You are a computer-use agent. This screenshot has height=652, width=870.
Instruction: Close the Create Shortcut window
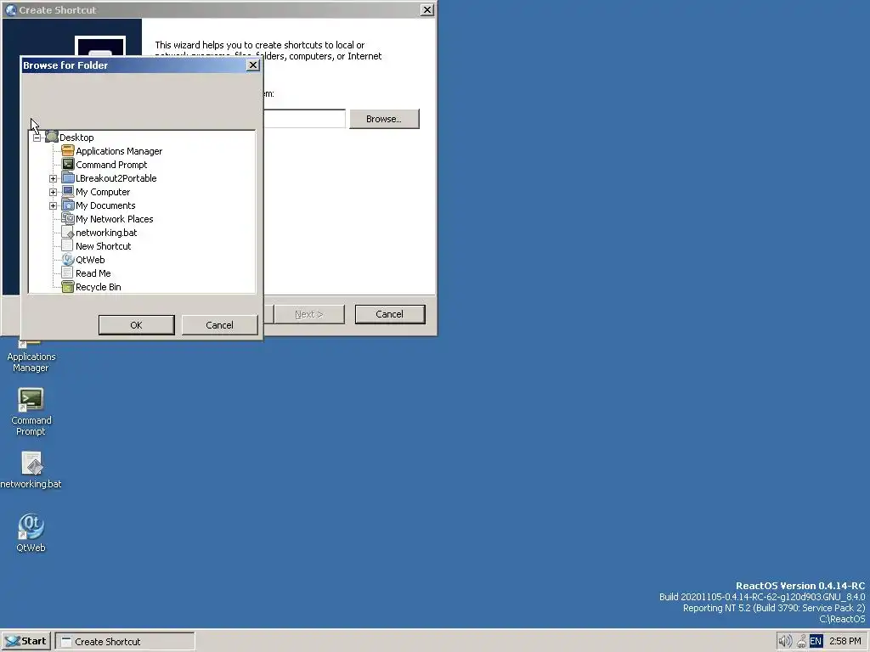(x=427, y=10)
